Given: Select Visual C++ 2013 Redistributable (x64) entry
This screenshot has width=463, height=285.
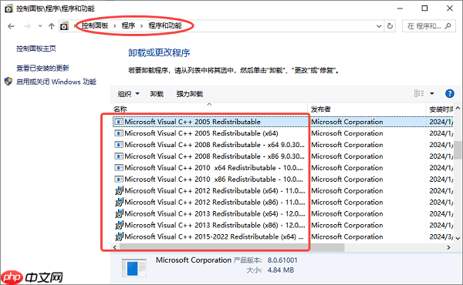Looking at the screenshot, I should tap(210, 213).
